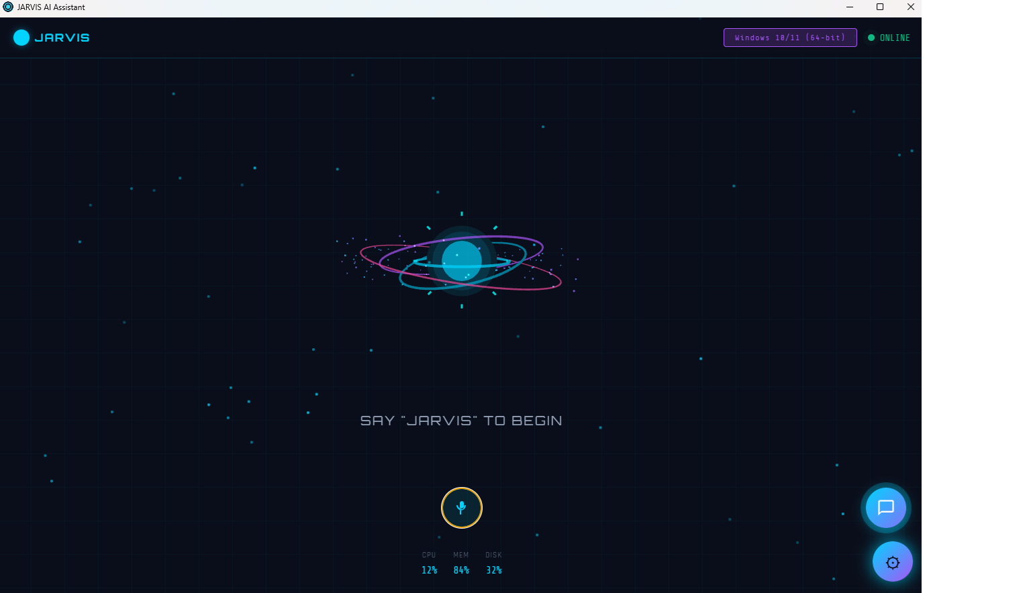Toggle voice listening with the mic button
The height and width of the screenshot is (593, 1031).
(461, 508)
